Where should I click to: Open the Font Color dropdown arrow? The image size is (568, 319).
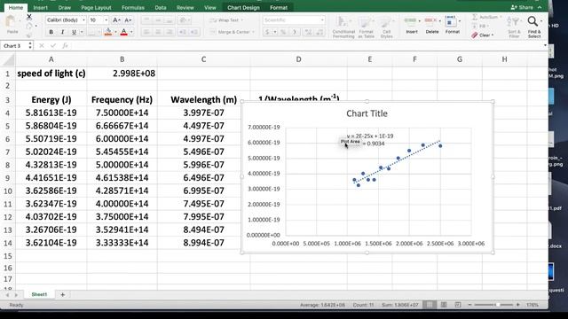(131, 32)
